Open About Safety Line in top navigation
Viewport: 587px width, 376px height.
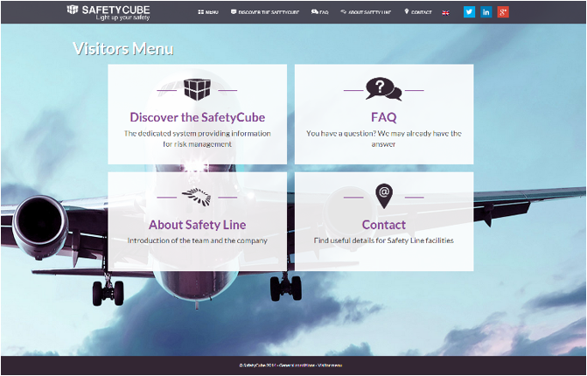[x=365, y=12]
